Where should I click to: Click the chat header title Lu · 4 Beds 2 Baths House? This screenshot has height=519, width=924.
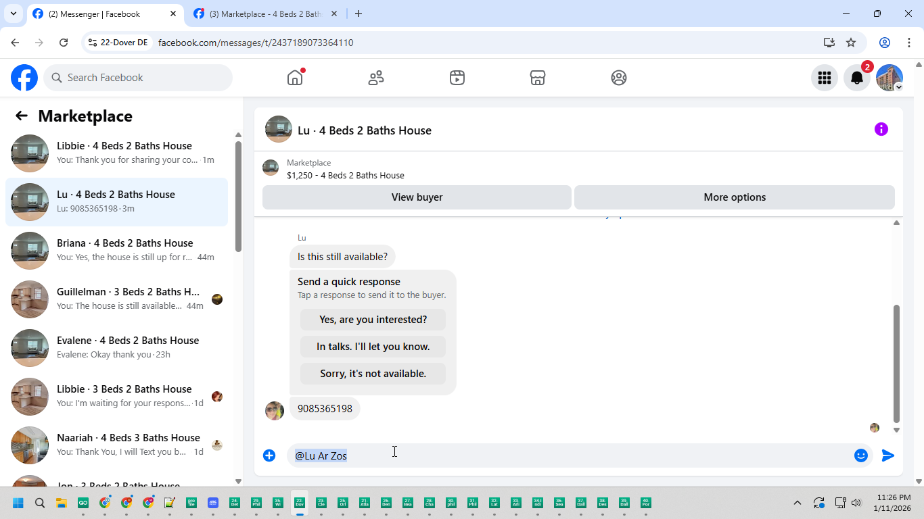[365, 130]
